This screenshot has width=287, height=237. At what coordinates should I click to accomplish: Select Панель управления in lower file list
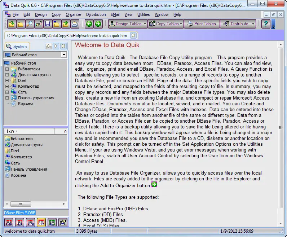[x=29, y=169]
